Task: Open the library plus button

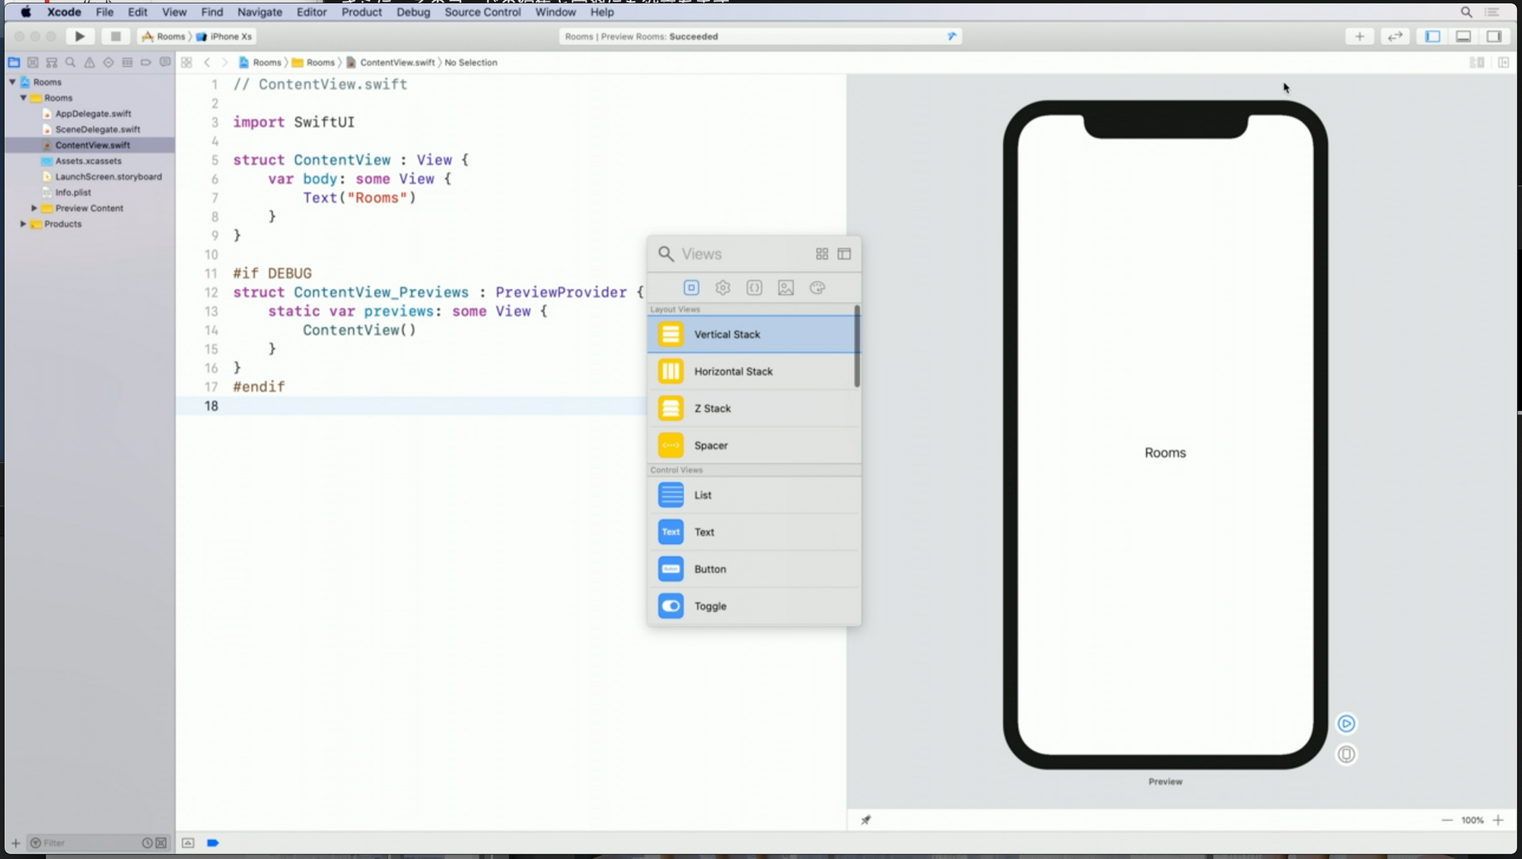Action: 1359,37
